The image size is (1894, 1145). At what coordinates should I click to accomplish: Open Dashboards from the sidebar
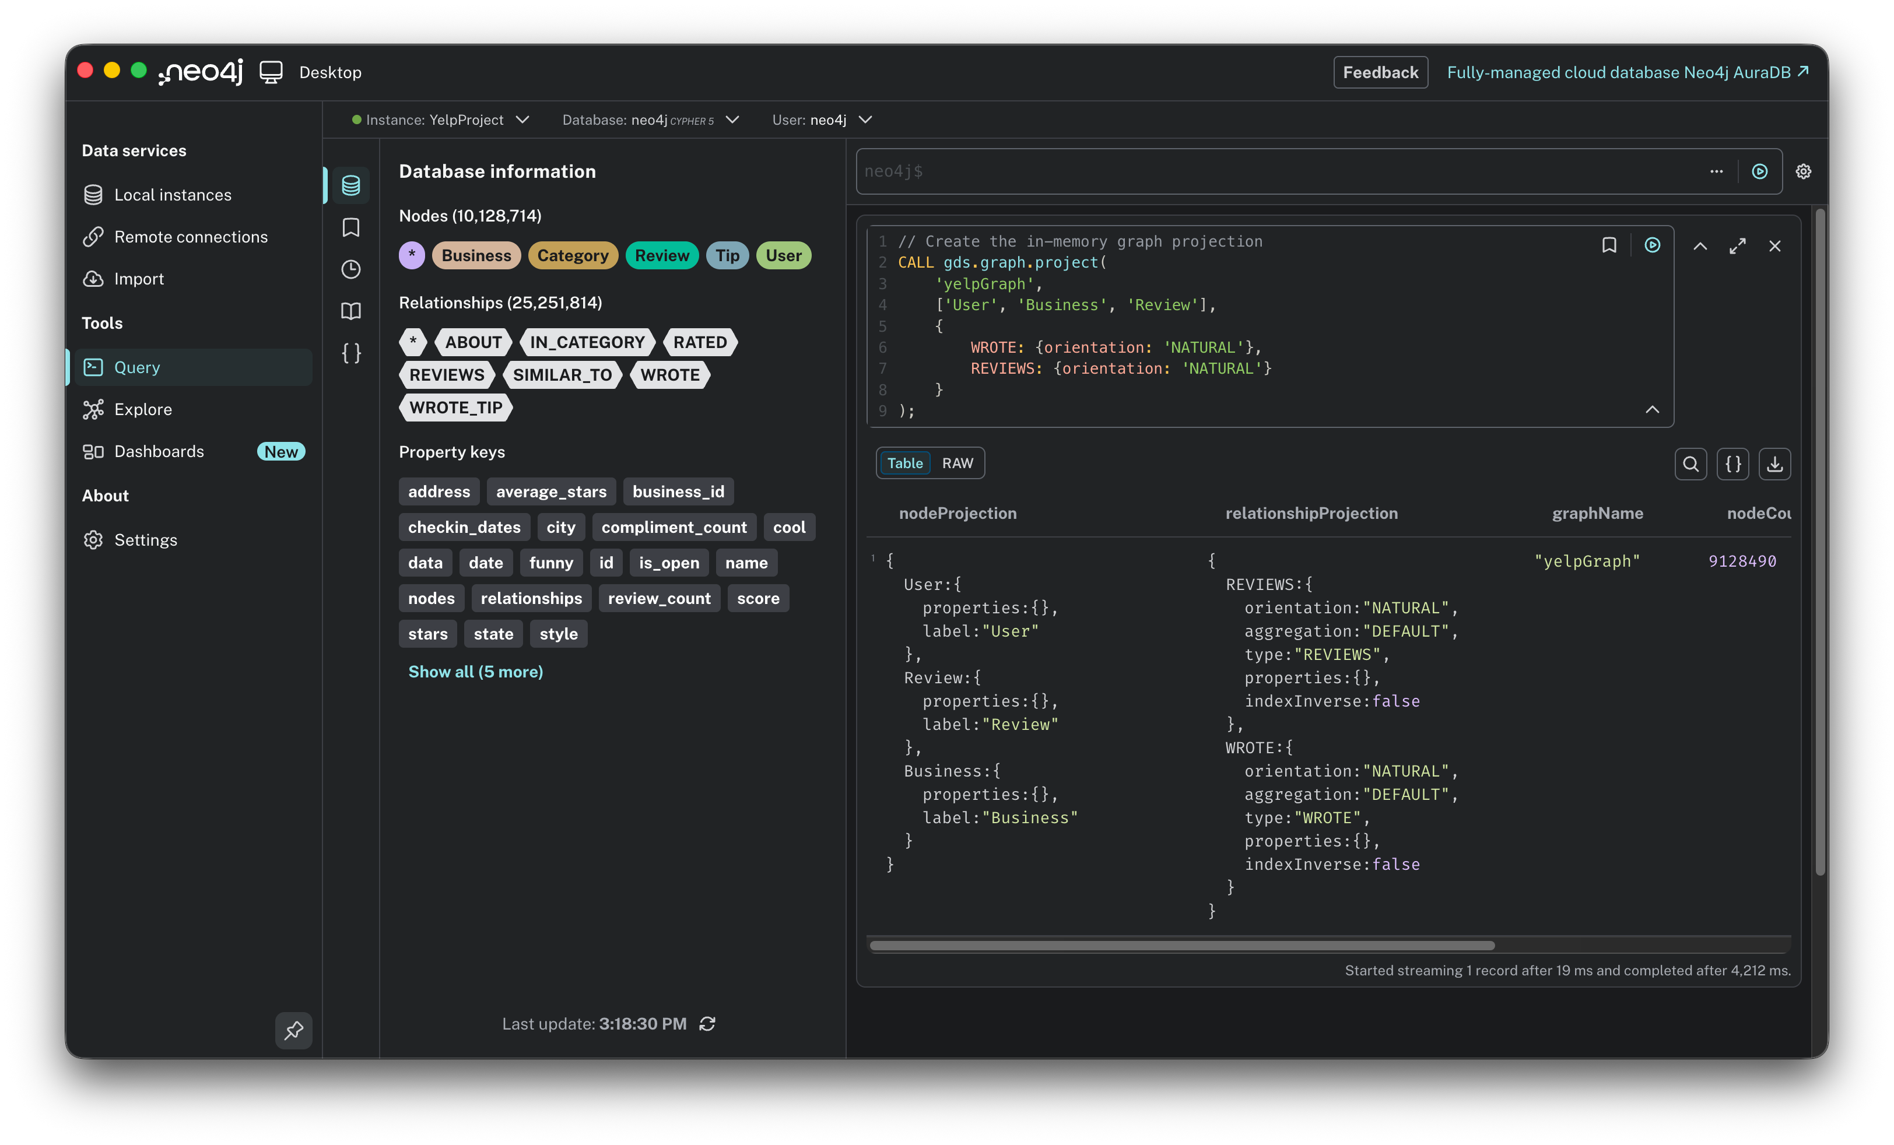pos(159,451)
